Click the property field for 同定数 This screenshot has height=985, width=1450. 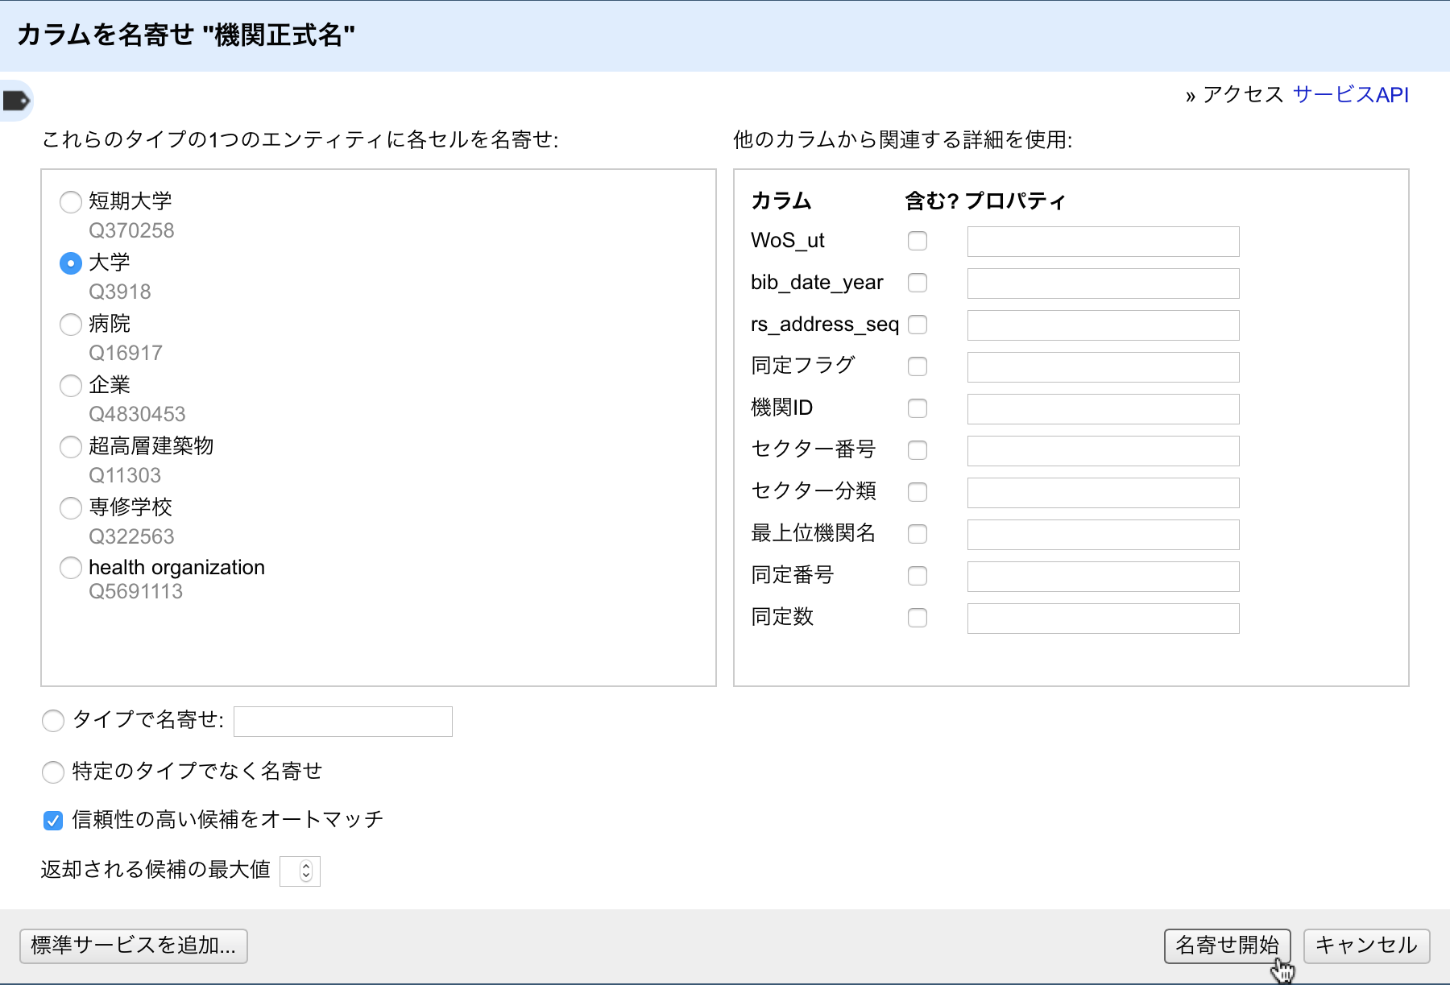click(1104, 619)
